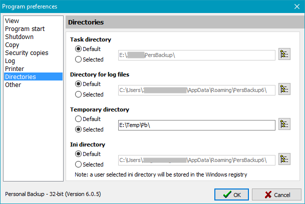Browse for the Task directory folder
This screenshot has height=204, width=305.
284,54
